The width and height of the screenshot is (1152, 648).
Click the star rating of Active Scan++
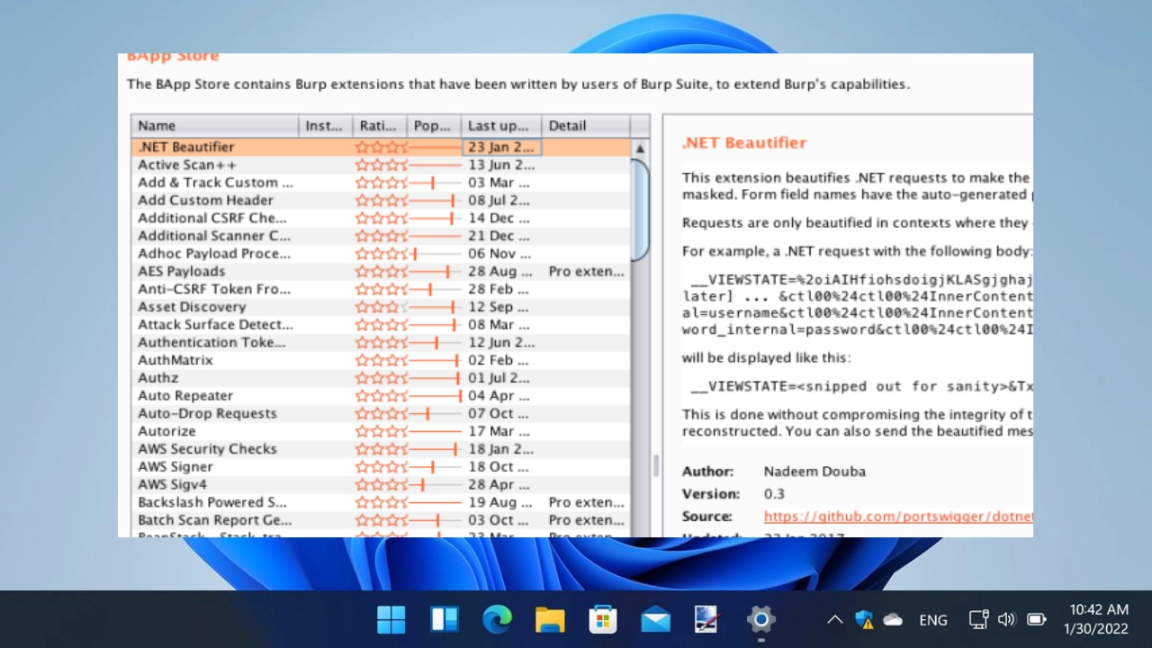click(x=381, y=165)
